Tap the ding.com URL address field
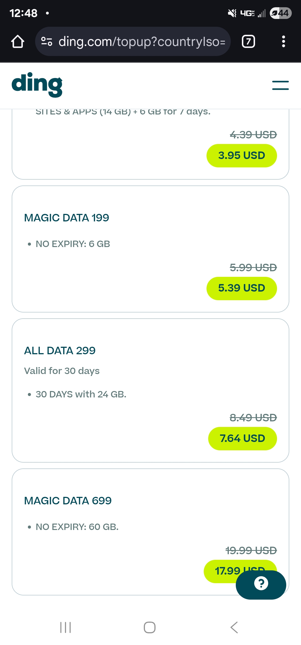The height and width of the screenshot is (645, 301). tap(142, 41)
